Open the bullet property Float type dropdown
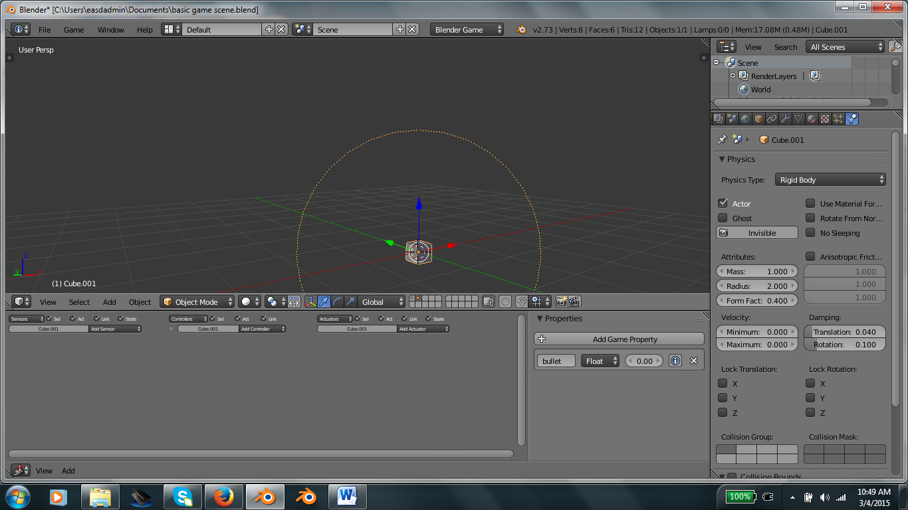Image resolution: width=908 pixels, height=510 pixels. 600,361
